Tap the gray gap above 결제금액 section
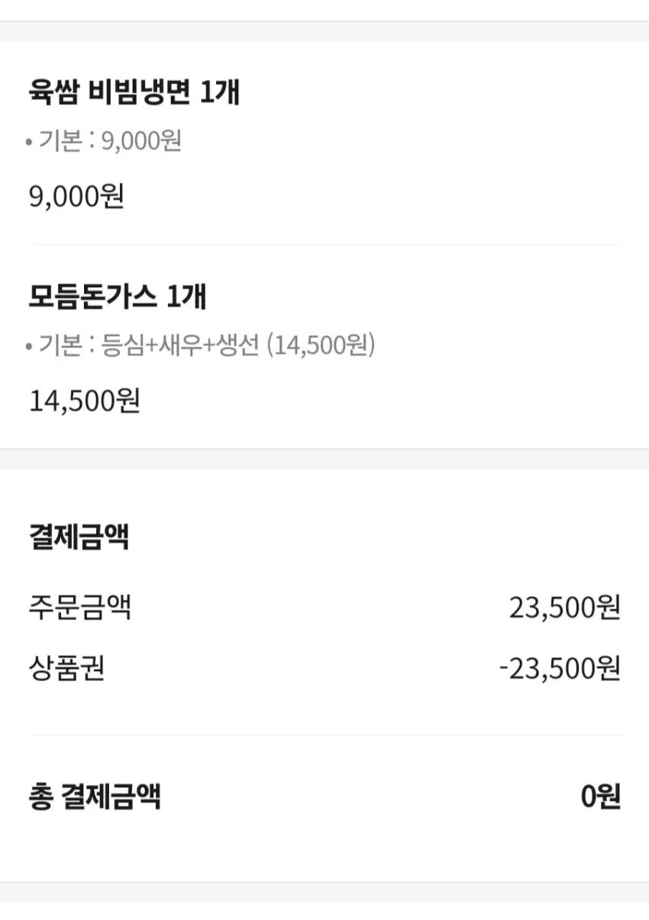Viewport: 649px width, 920px height. coord(324,459)
